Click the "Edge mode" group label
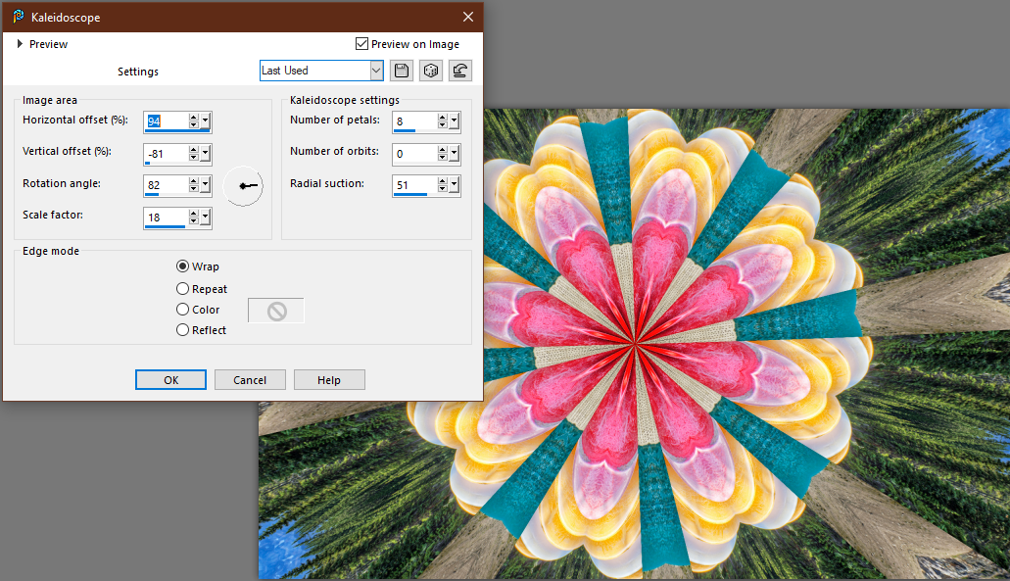 pos(51,251)
